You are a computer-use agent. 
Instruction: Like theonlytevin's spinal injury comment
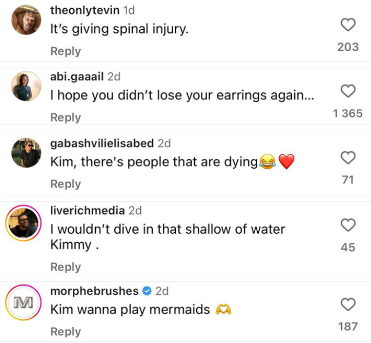(348, 25)
